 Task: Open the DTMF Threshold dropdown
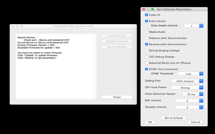click(x=190, y=73)
